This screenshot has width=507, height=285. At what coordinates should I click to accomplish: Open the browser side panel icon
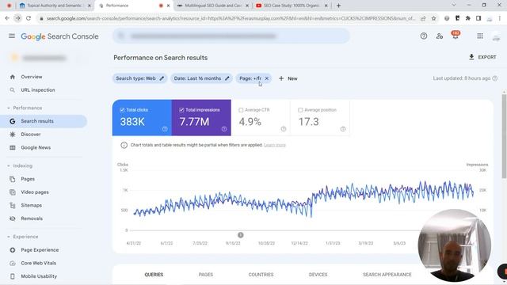click(x=478, y=18)
